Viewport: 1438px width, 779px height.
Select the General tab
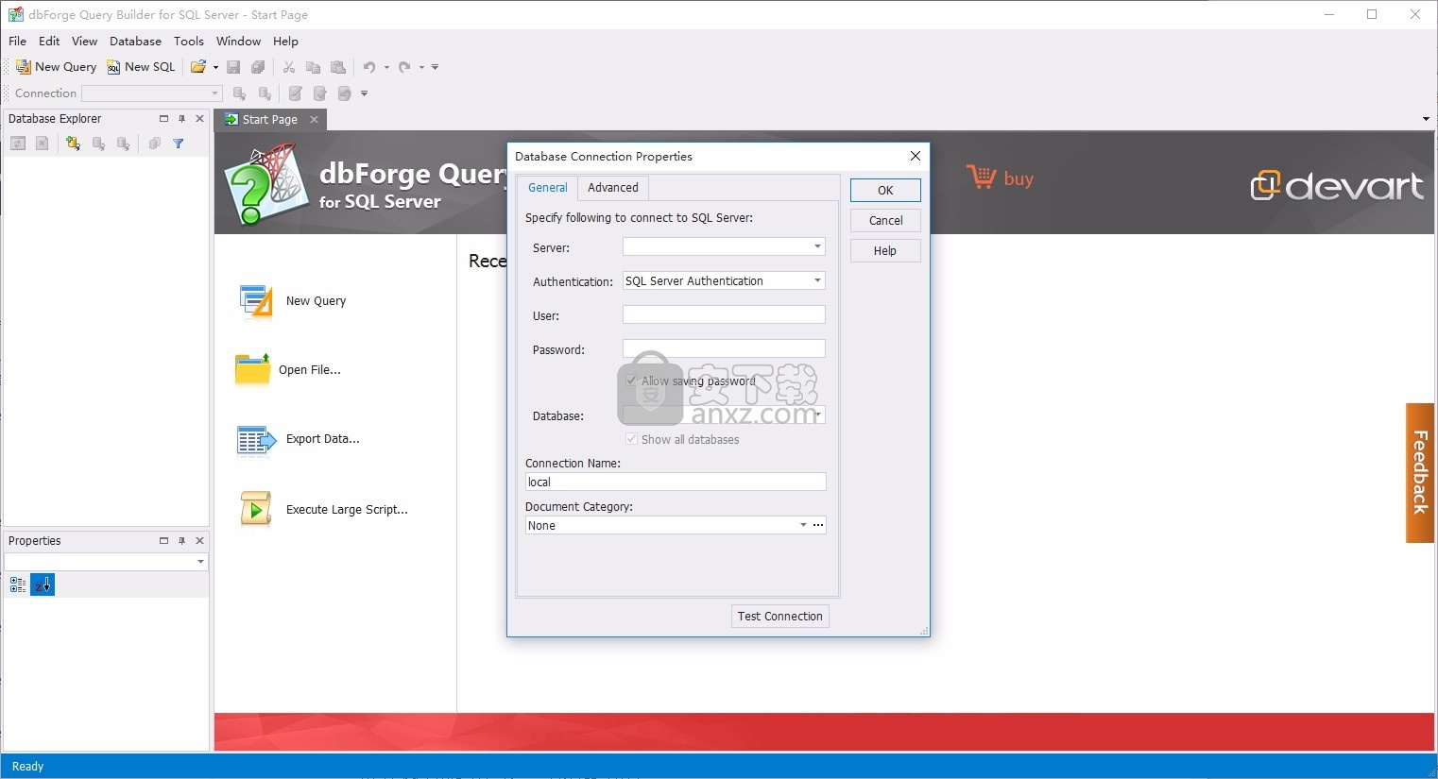click(547, 187)
